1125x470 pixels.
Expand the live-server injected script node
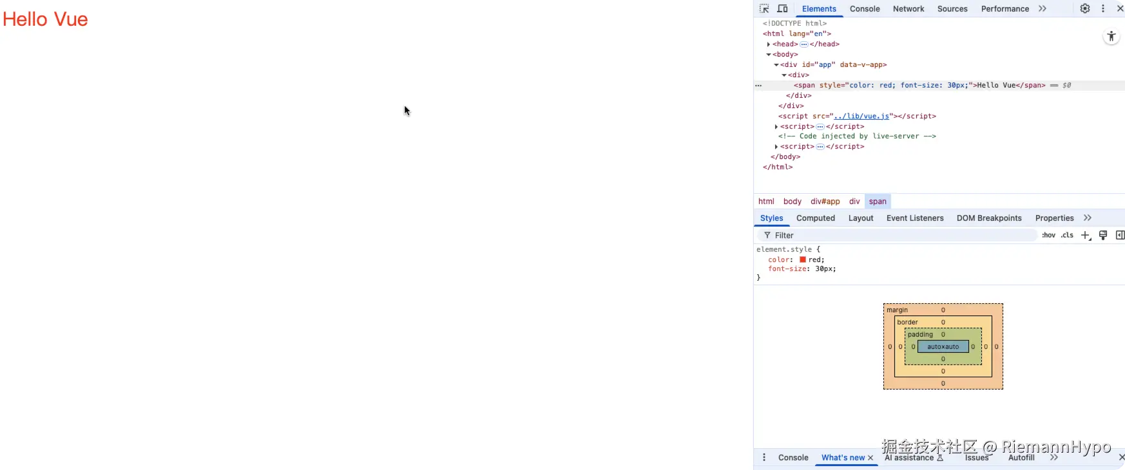[x=776, y=146]
